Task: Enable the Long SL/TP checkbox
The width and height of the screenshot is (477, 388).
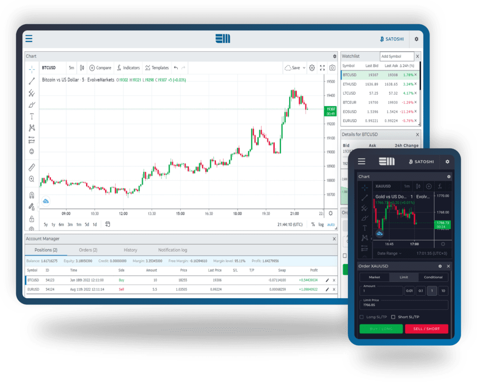Action: click(x=362, y=317)
